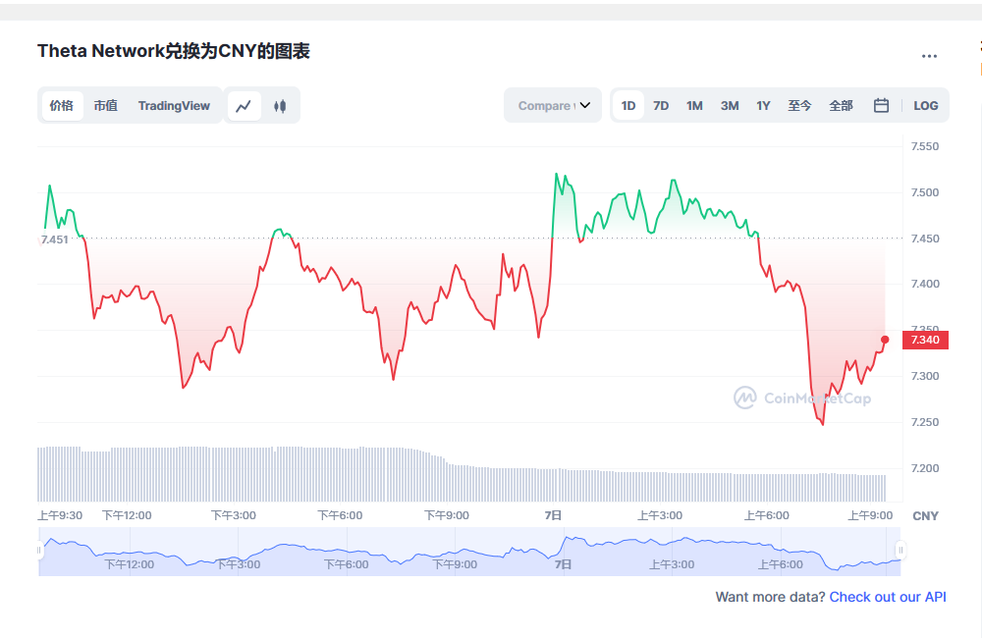Choose the 3M time range

point(730,106)
